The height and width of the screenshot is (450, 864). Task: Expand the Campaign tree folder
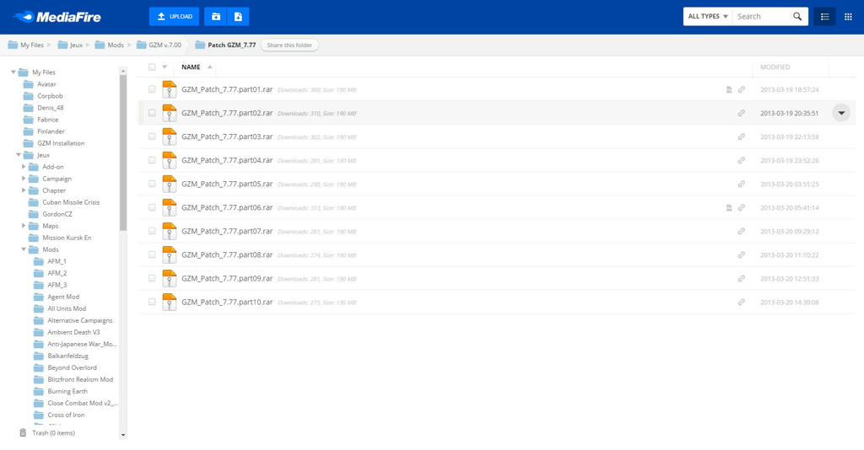(x=24, y=179)
